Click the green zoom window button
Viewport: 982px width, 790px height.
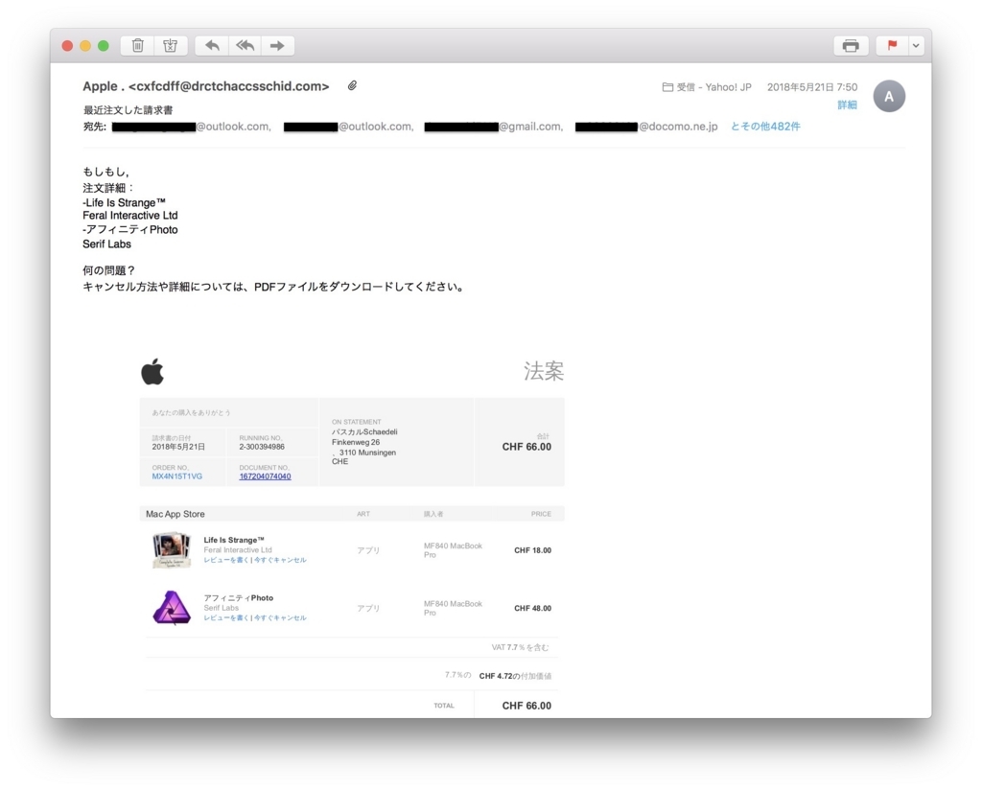click(x=104, y=46)
